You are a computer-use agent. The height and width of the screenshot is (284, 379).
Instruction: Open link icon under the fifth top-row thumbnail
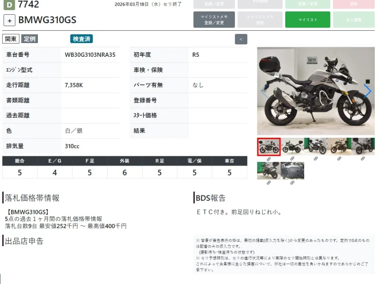click(x=363, y=159)
